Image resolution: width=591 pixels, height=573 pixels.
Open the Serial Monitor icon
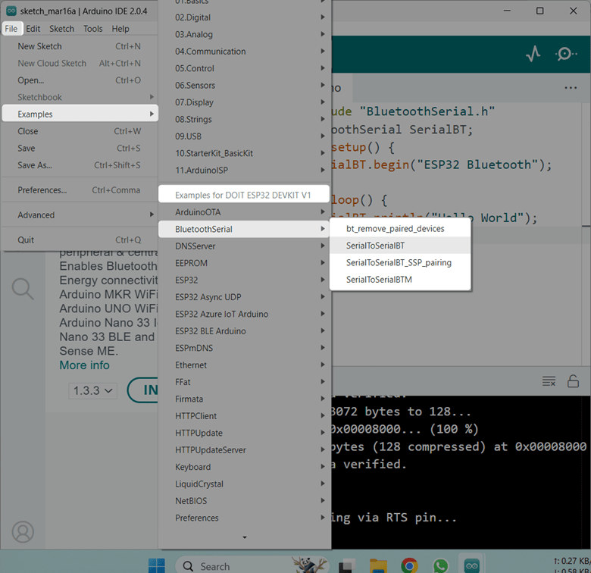[565, 54]
